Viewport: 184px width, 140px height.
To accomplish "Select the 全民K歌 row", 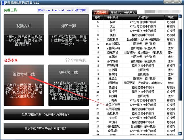I will click(x=135, y=131).
